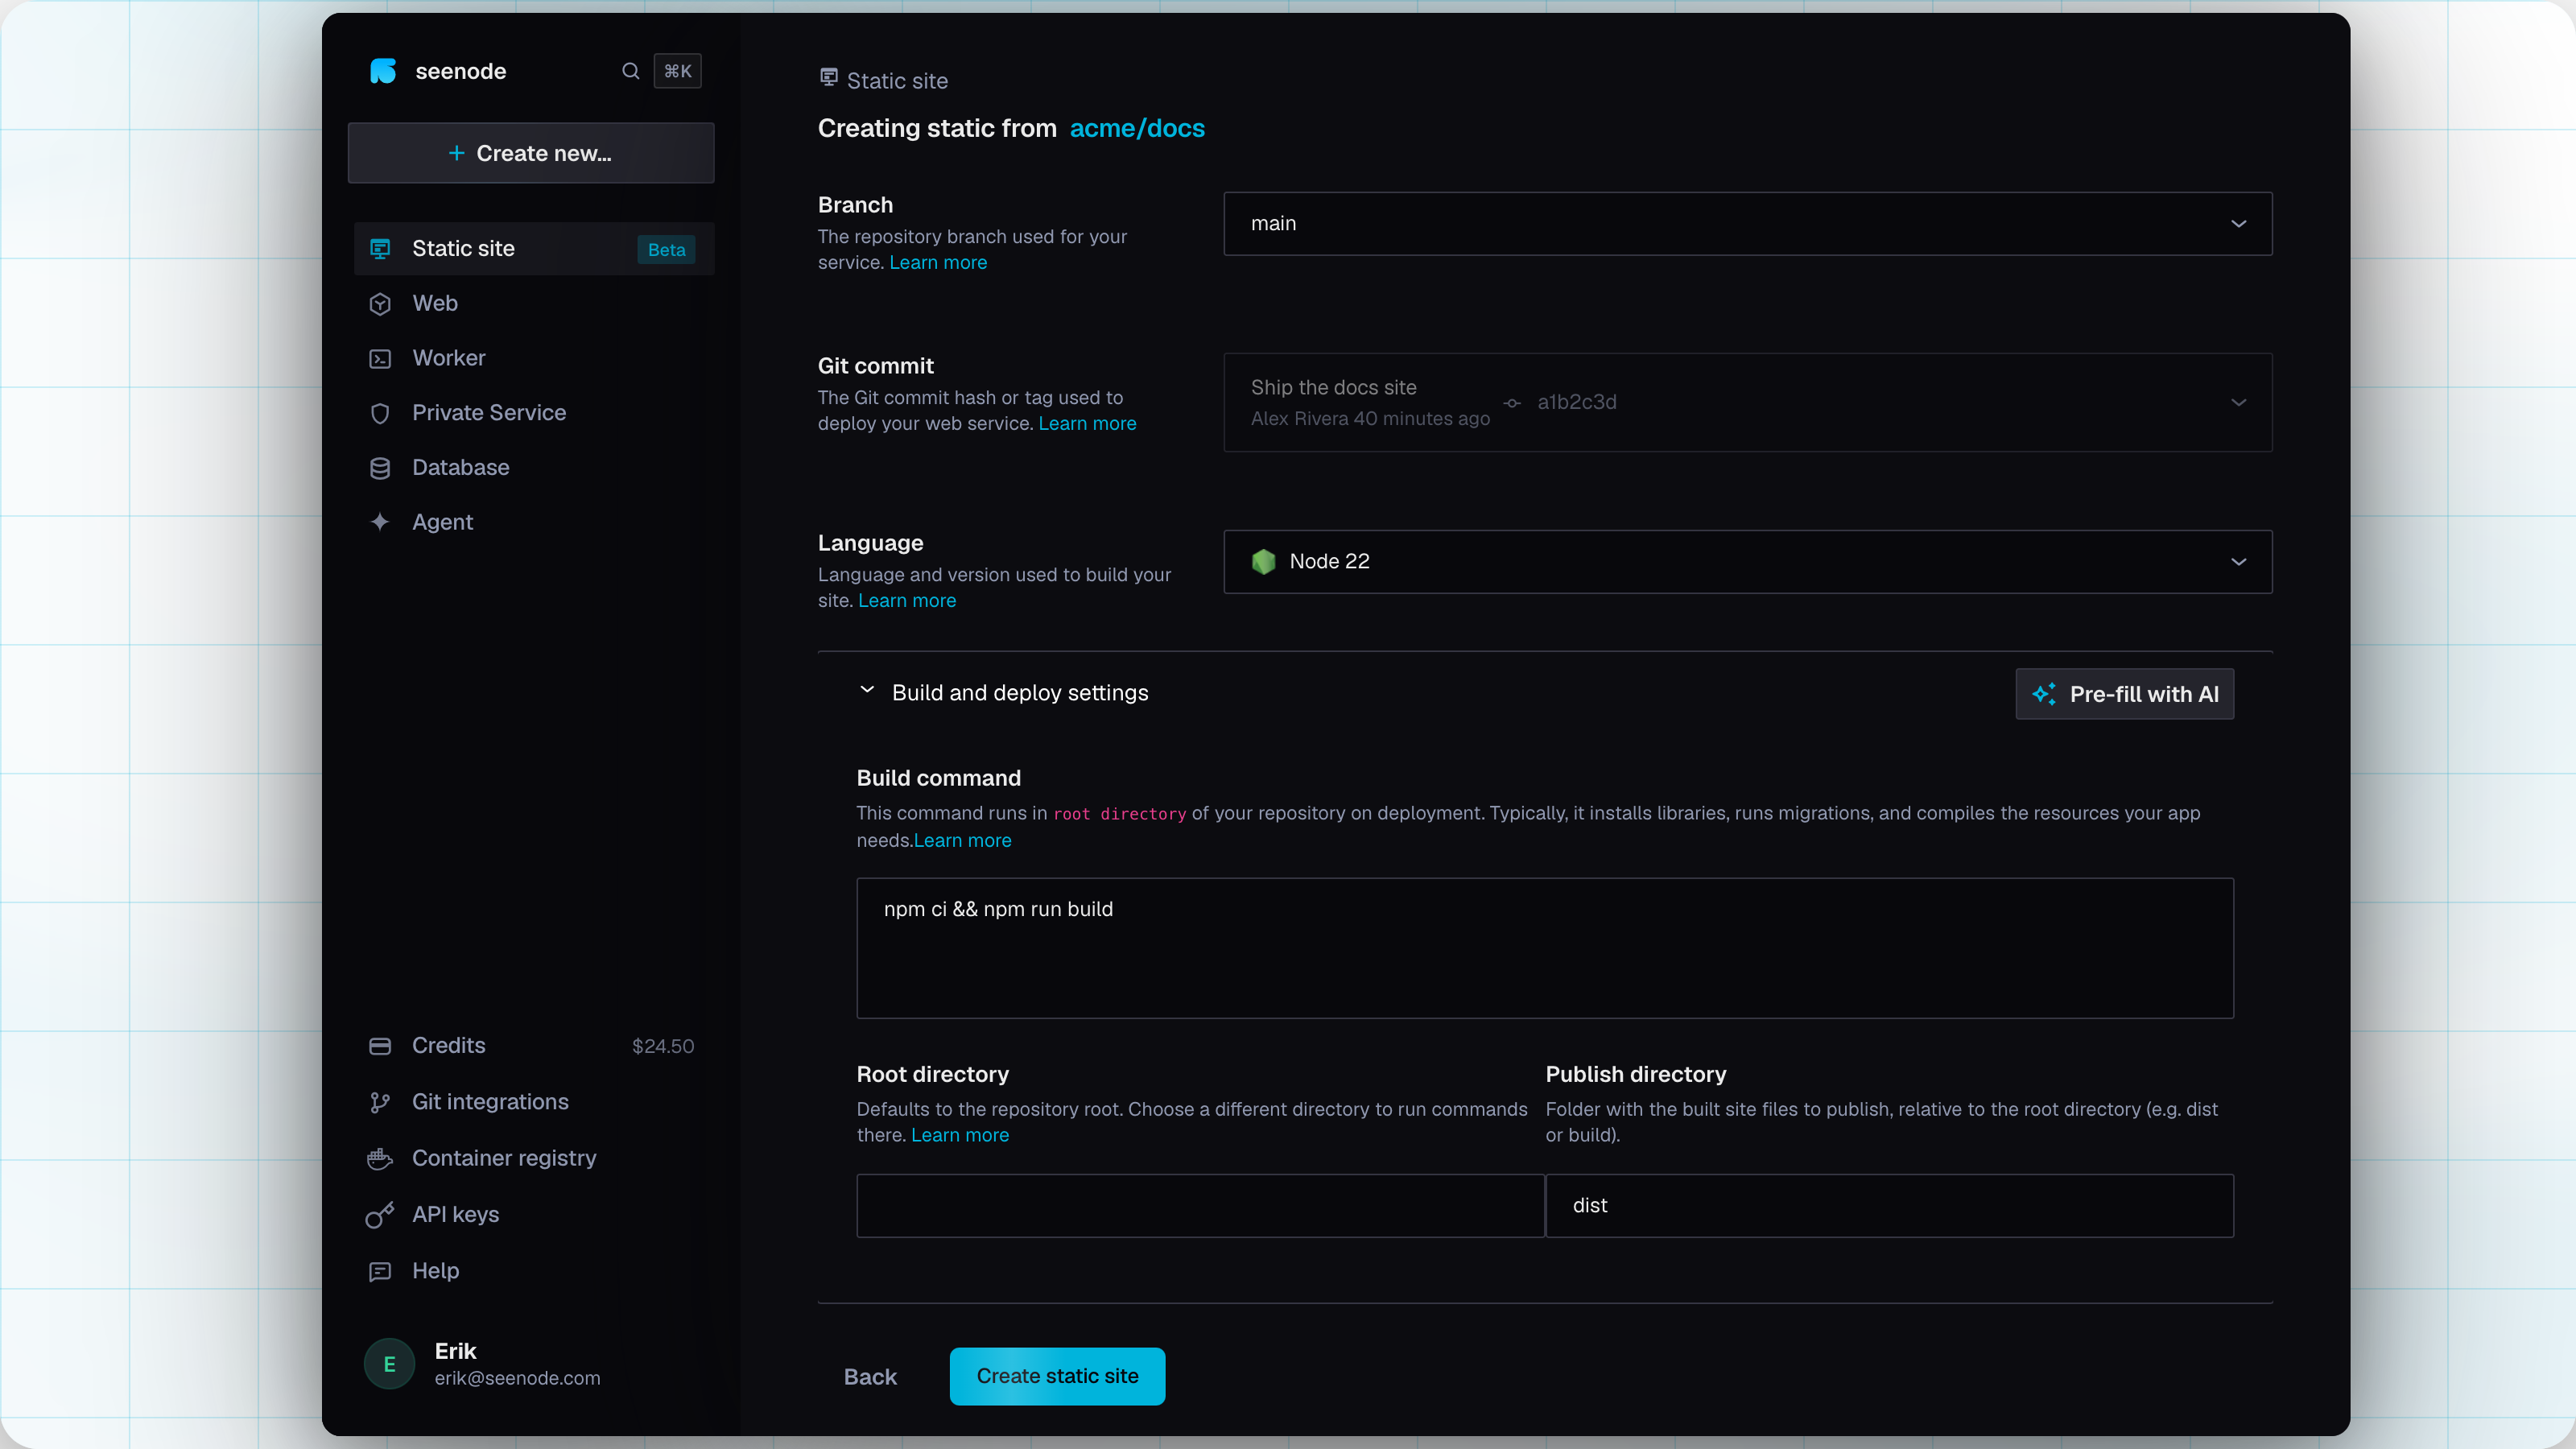Click erik@seenode.com email text
2576x1449 pixels.
517,1379
